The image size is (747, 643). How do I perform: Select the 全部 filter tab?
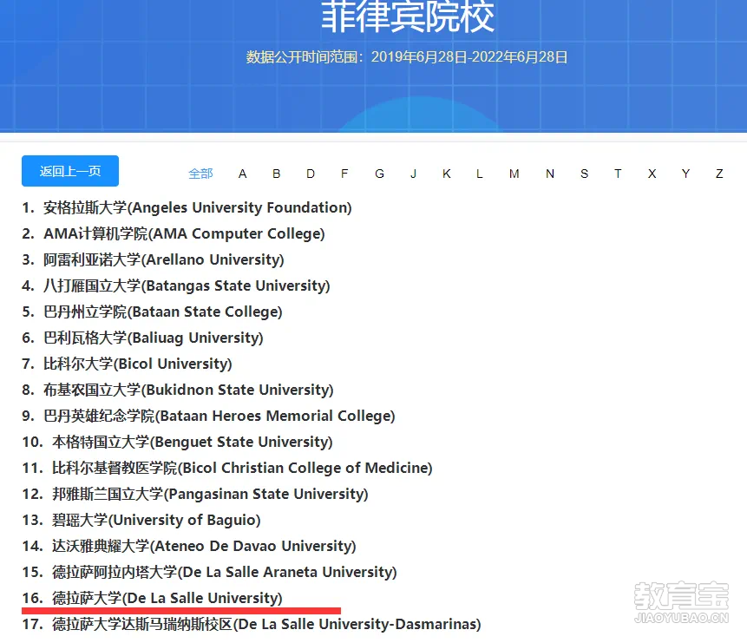click(200, 174)
